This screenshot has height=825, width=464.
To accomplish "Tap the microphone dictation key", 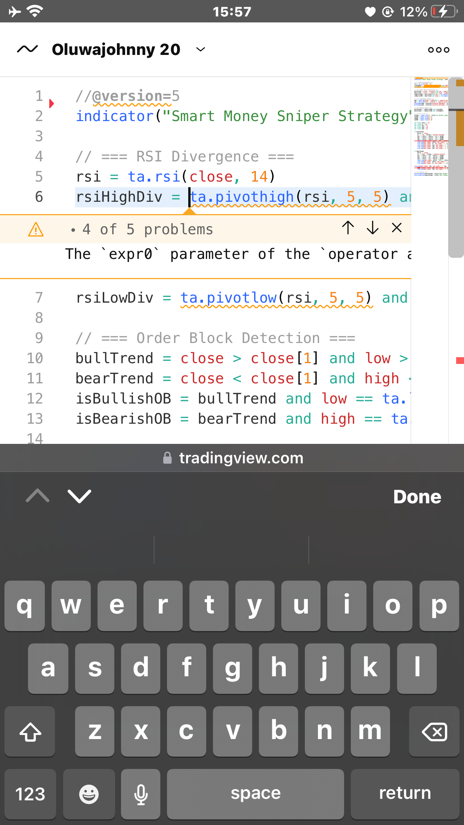I will (141, 794).
